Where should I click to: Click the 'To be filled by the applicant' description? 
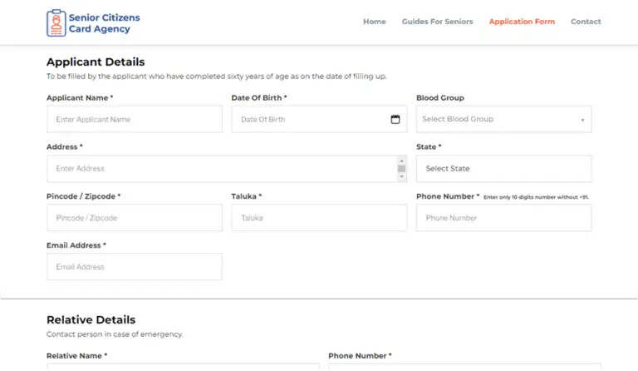(217, 77)
